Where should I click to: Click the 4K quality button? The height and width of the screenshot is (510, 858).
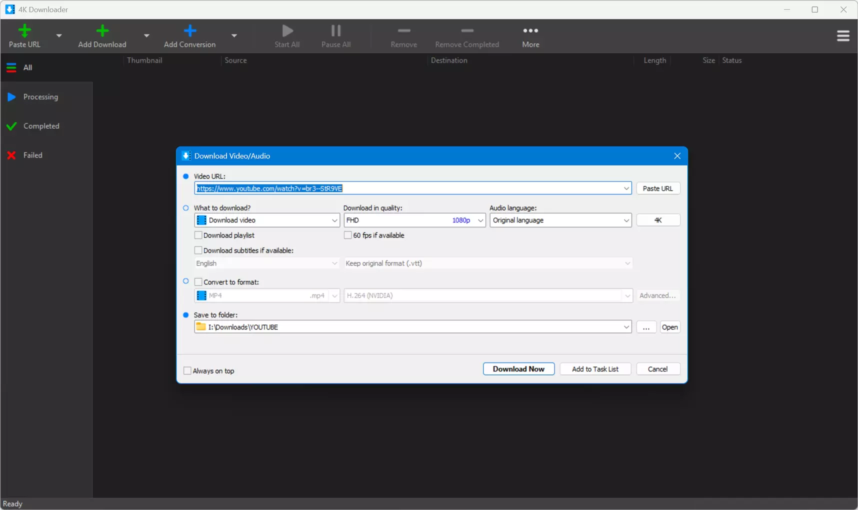click(658, 220)
